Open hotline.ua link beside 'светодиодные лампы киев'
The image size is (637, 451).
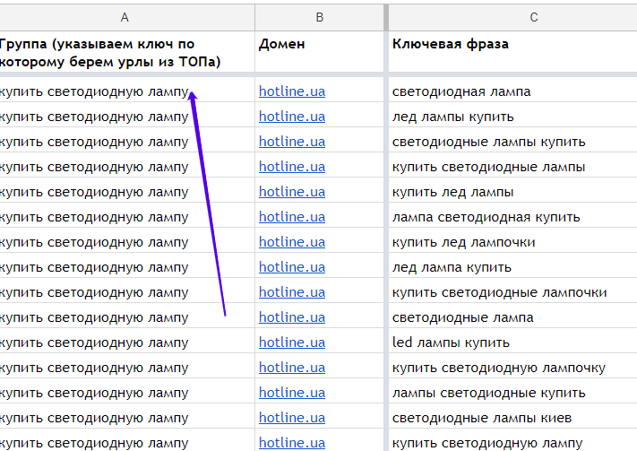pyautogui.click(x=292, y=418)
